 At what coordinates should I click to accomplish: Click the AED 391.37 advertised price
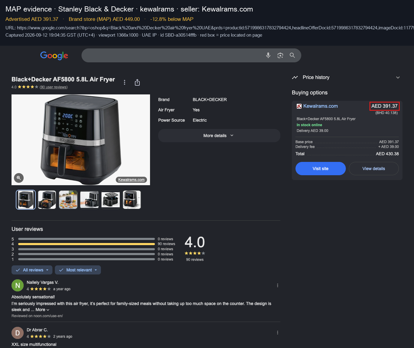[384, 106]
